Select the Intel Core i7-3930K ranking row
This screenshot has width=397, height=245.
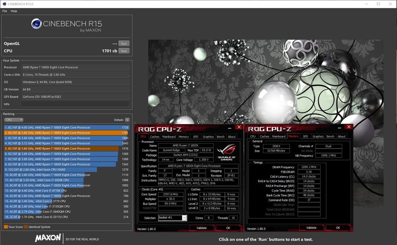[67, 180]
